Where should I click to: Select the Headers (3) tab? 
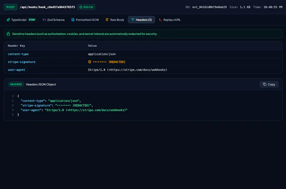pos(141,20)
